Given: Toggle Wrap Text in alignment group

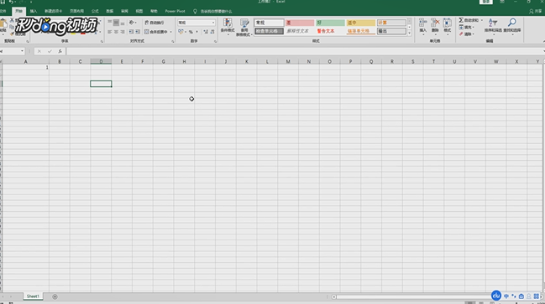Looking at the screenshot, I should tap(155, 23).
